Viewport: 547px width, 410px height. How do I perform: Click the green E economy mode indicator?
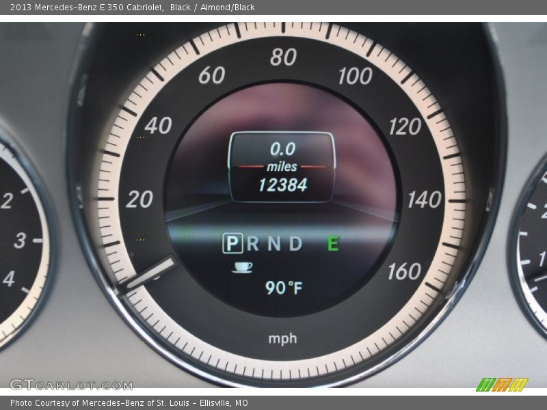coord(333,243)
